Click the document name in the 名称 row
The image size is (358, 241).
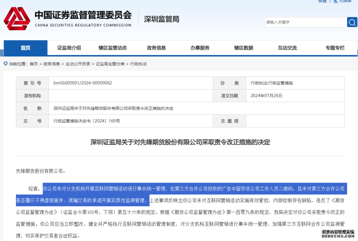pyautogui.click(x=113, y=108)
